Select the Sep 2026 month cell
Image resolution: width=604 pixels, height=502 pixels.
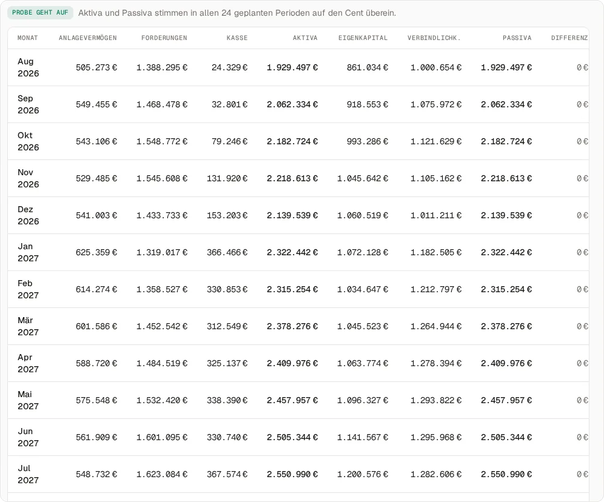[x=28, y=104]
